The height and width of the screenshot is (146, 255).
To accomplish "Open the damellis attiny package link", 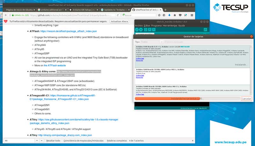I will tap(74, 121).
